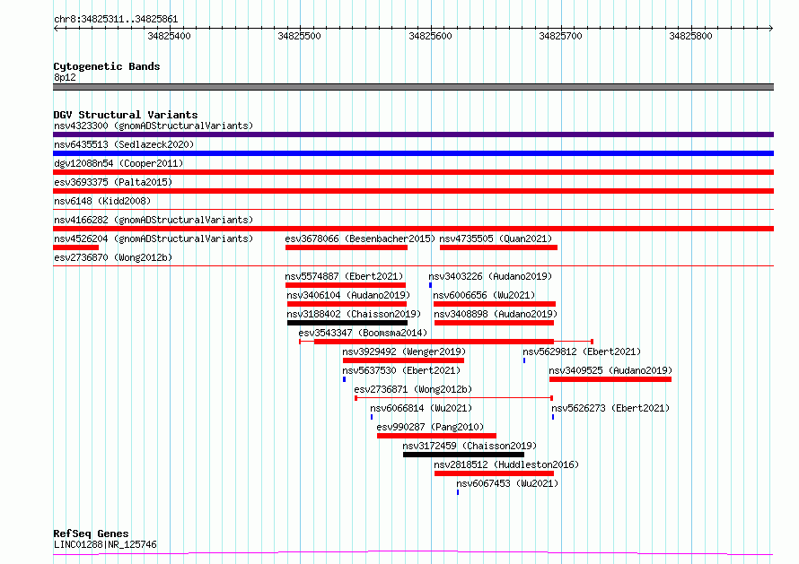799x564 pixels.
Task: Click ruler position 34825800
Action: (691, 36)
